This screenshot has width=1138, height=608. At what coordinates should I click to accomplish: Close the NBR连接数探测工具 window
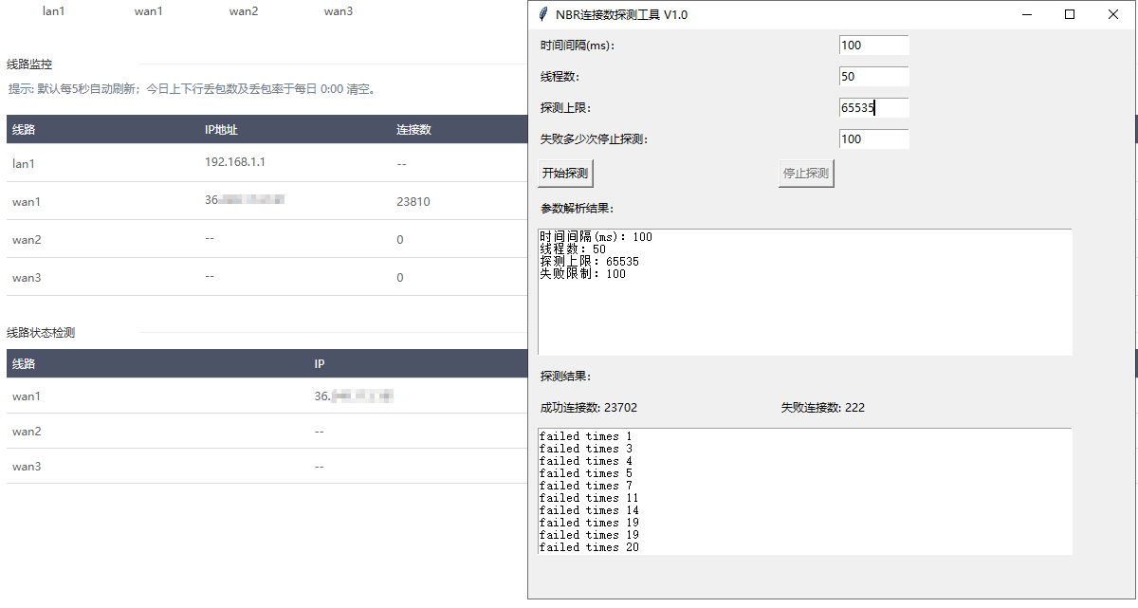coord(1113,14)
